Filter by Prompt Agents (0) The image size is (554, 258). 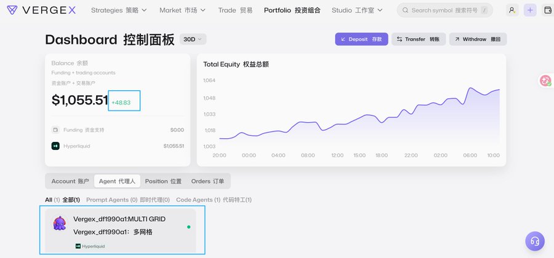click(128, 200)
